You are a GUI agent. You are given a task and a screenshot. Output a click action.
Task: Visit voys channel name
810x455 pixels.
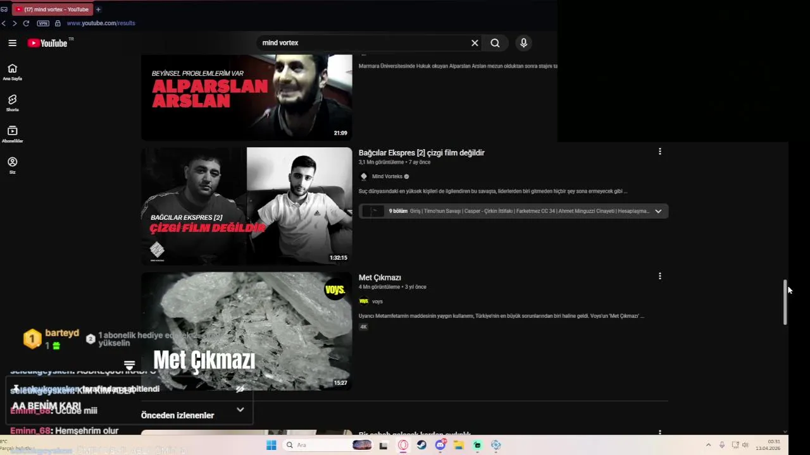tap(377, 301)
